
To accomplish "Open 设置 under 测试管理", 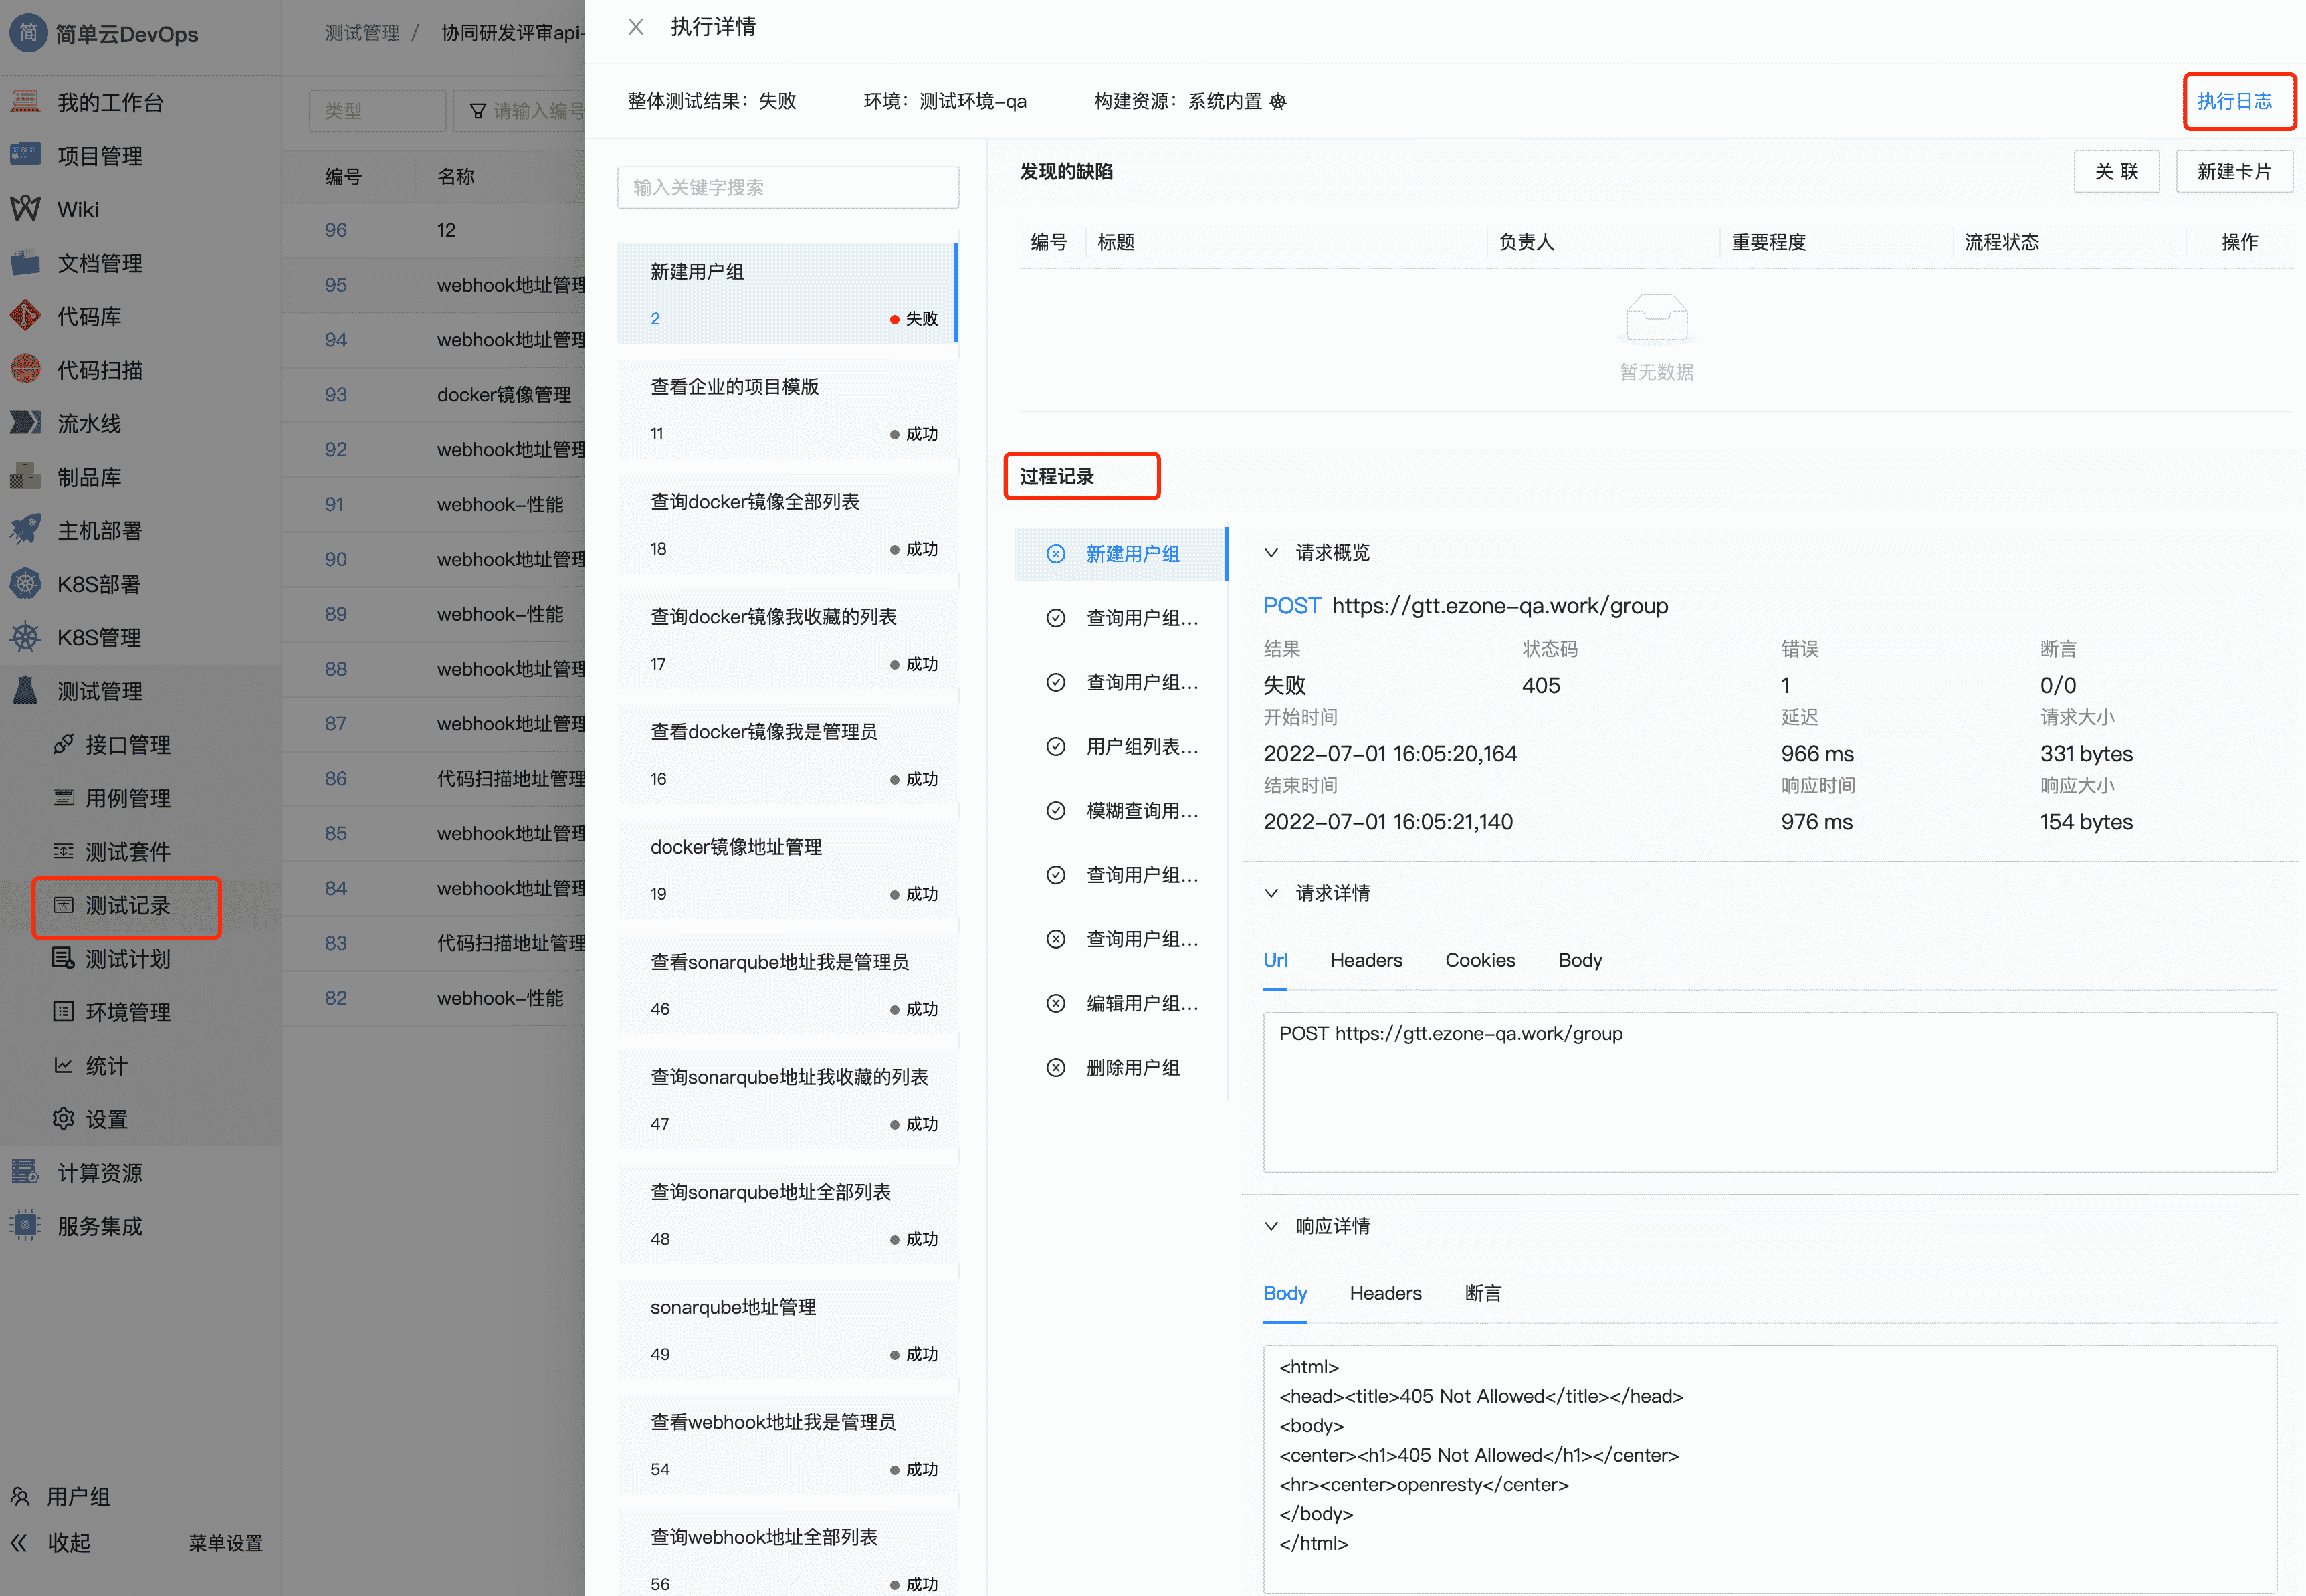I will [104, 1118].
